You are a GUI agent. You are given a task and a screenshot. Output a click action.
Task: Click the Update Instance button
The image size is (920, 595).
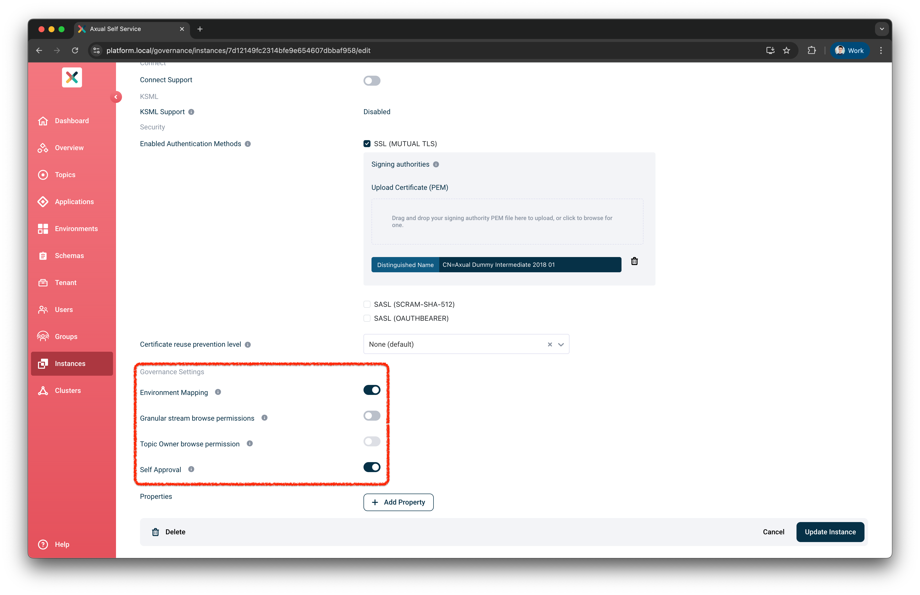coord(830,532)
